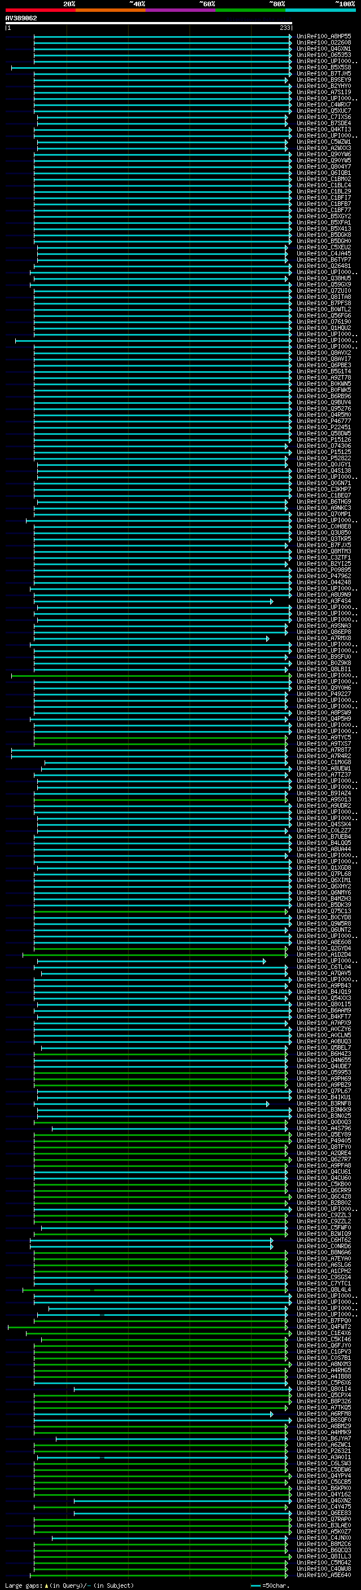Click the cyan ~100% legend segment
The image size is (361, 1590).
click(320, 10)
